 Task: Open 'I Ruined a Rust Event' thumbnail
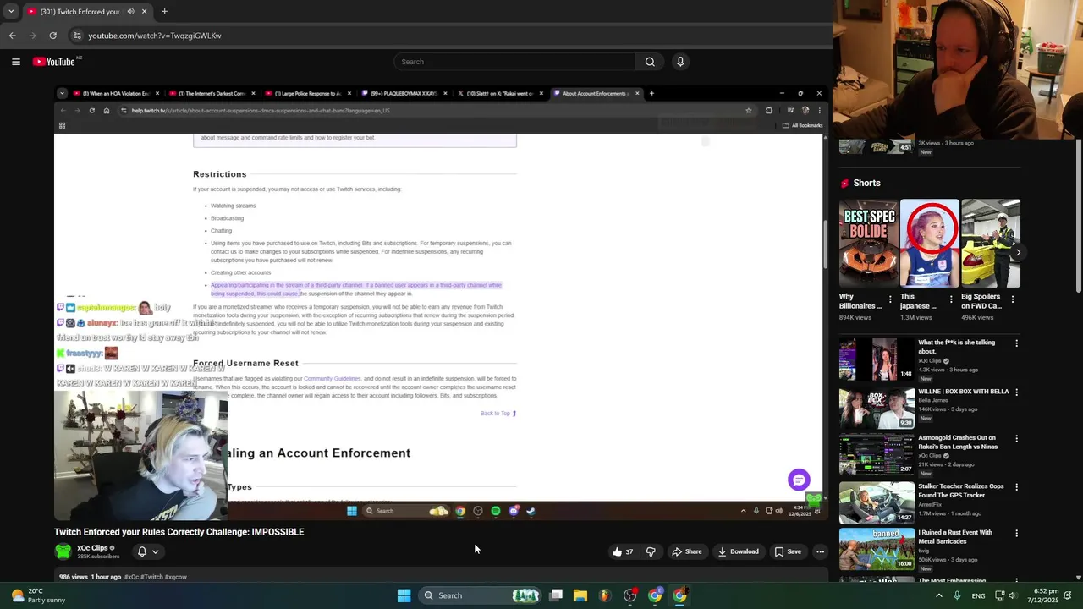pyautogui.click(x=877, y=549)
